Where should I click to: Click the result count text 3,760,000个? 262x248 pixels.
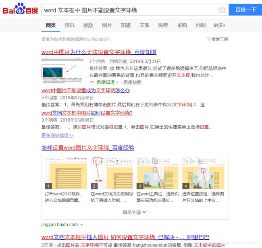[98, 39]
